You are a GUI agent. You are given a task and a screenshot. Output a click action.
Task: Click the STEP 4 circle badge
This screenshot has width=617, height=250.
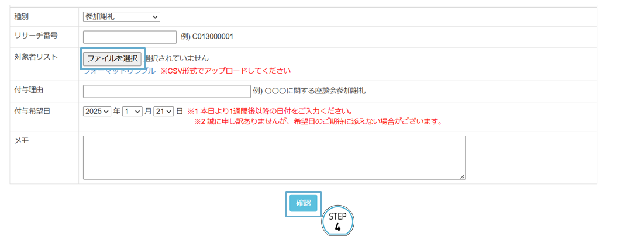pos(337,221)
